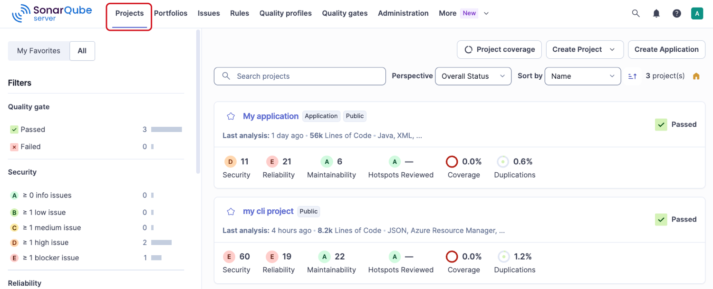This screenshot has height=289, width=713.
Task: Click the Public tag on my cli project
Action: point(309,211)
